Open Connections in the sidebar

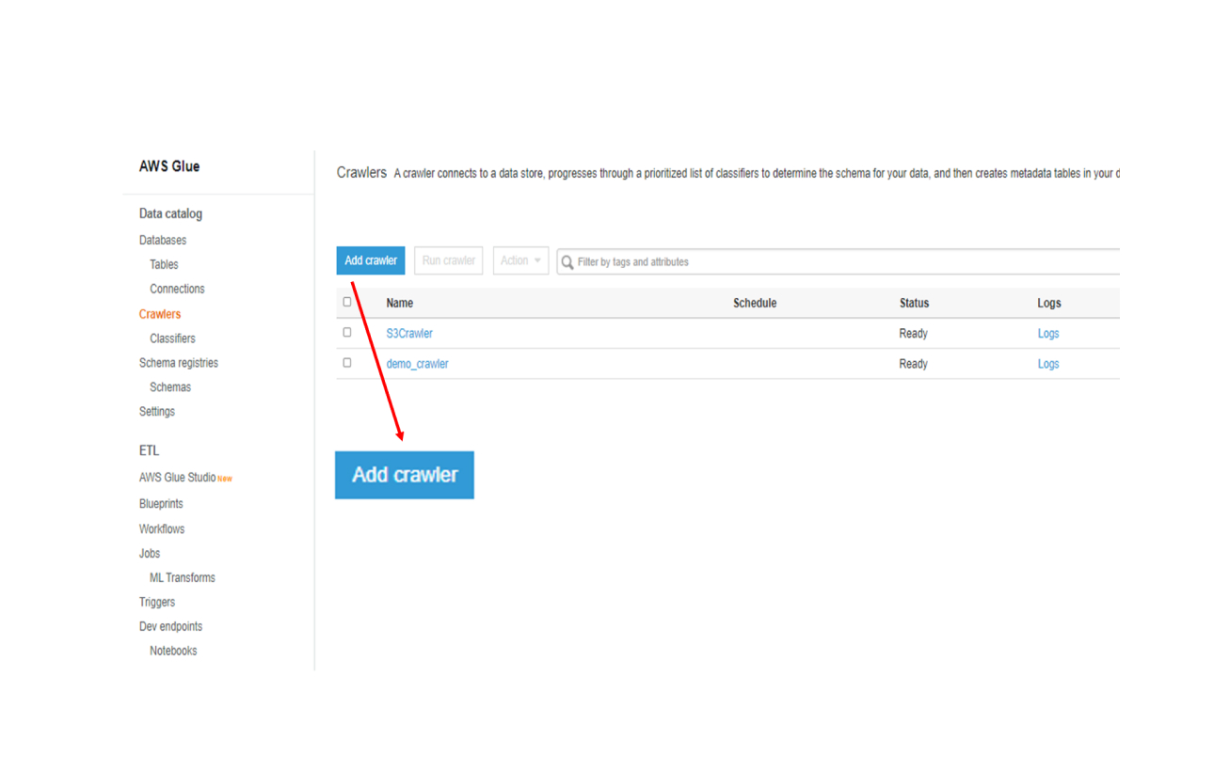tap(177, 290)
